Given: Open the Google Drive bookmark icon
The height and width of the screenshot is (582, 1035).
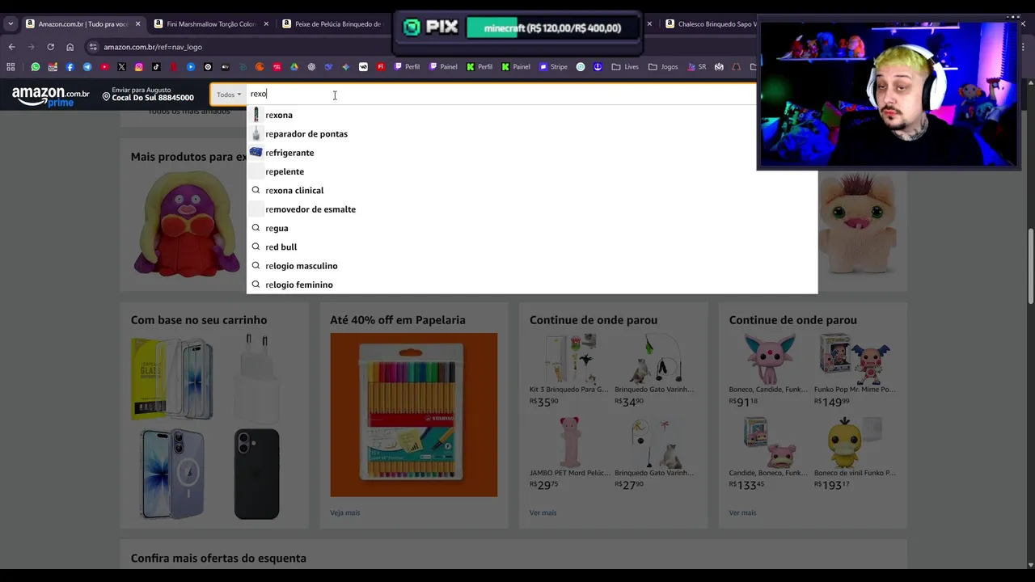Looking at the screenshot, I should tap(294, 67).
